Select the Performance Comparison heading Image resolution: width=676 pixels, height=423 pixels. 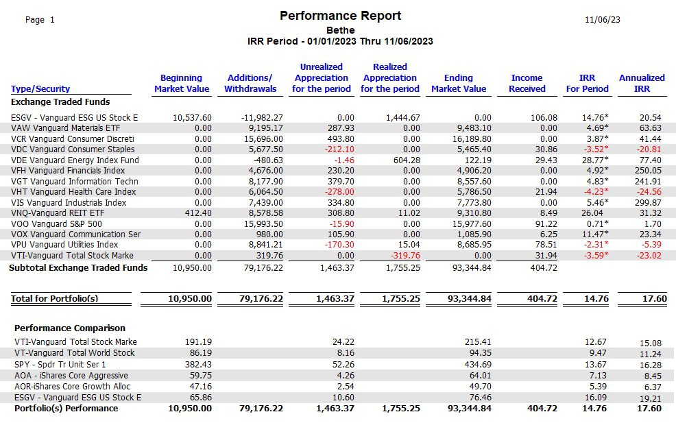tap(70, 328)
